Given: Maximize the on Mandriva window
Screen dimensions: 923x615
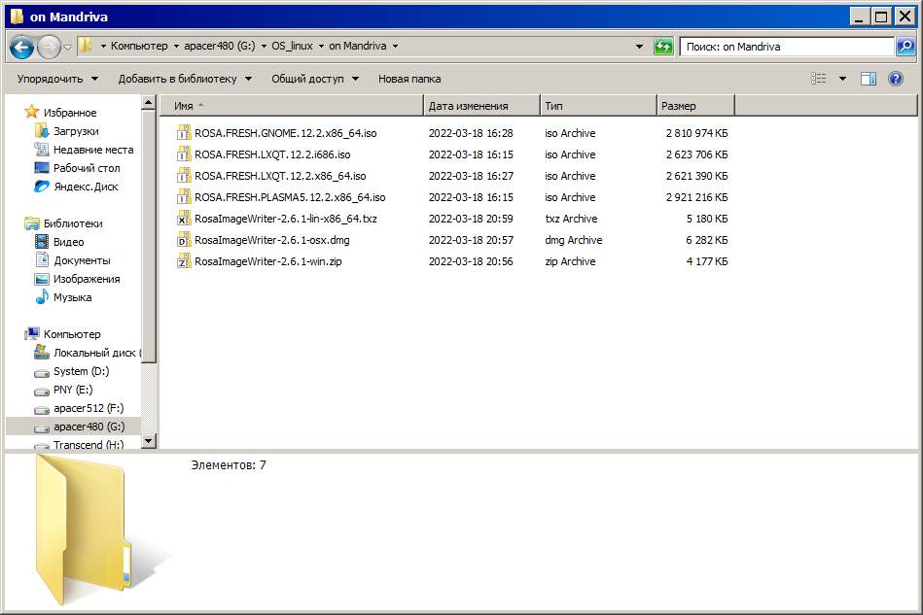Looking at the screenshot, I should pyautogui.click(x=881, y=17).
